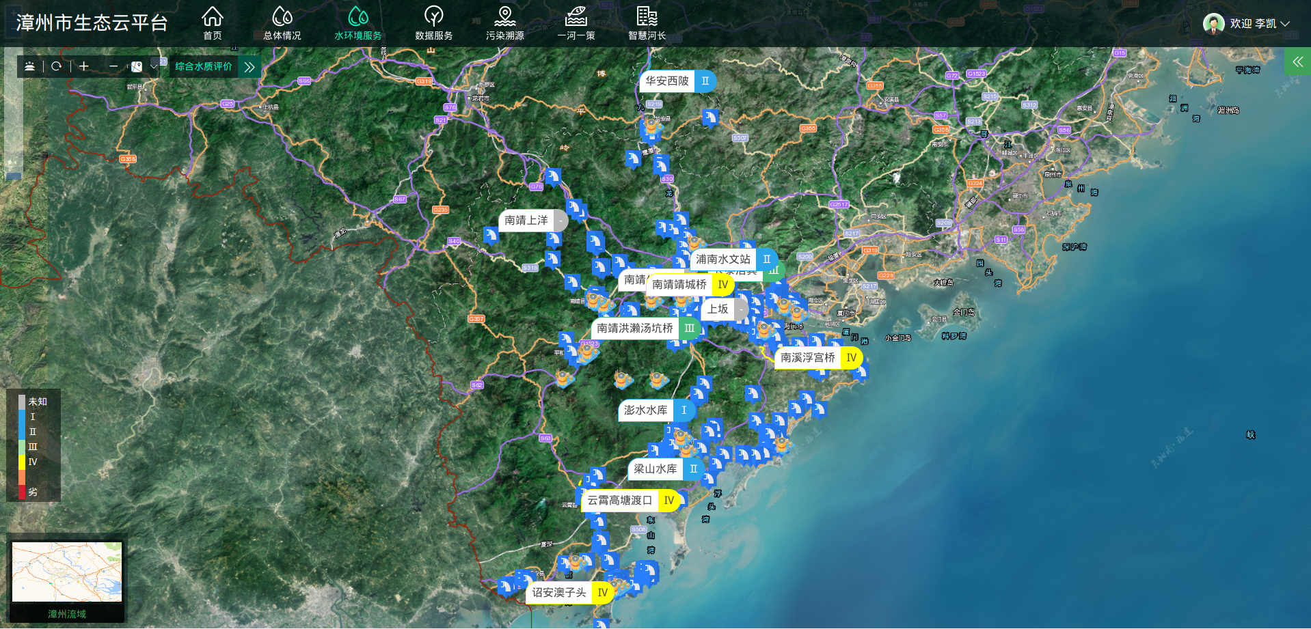This screenshot has width=1311, height=629.
Task: Go to 总体情况 overview section
Action: (282, 23)
